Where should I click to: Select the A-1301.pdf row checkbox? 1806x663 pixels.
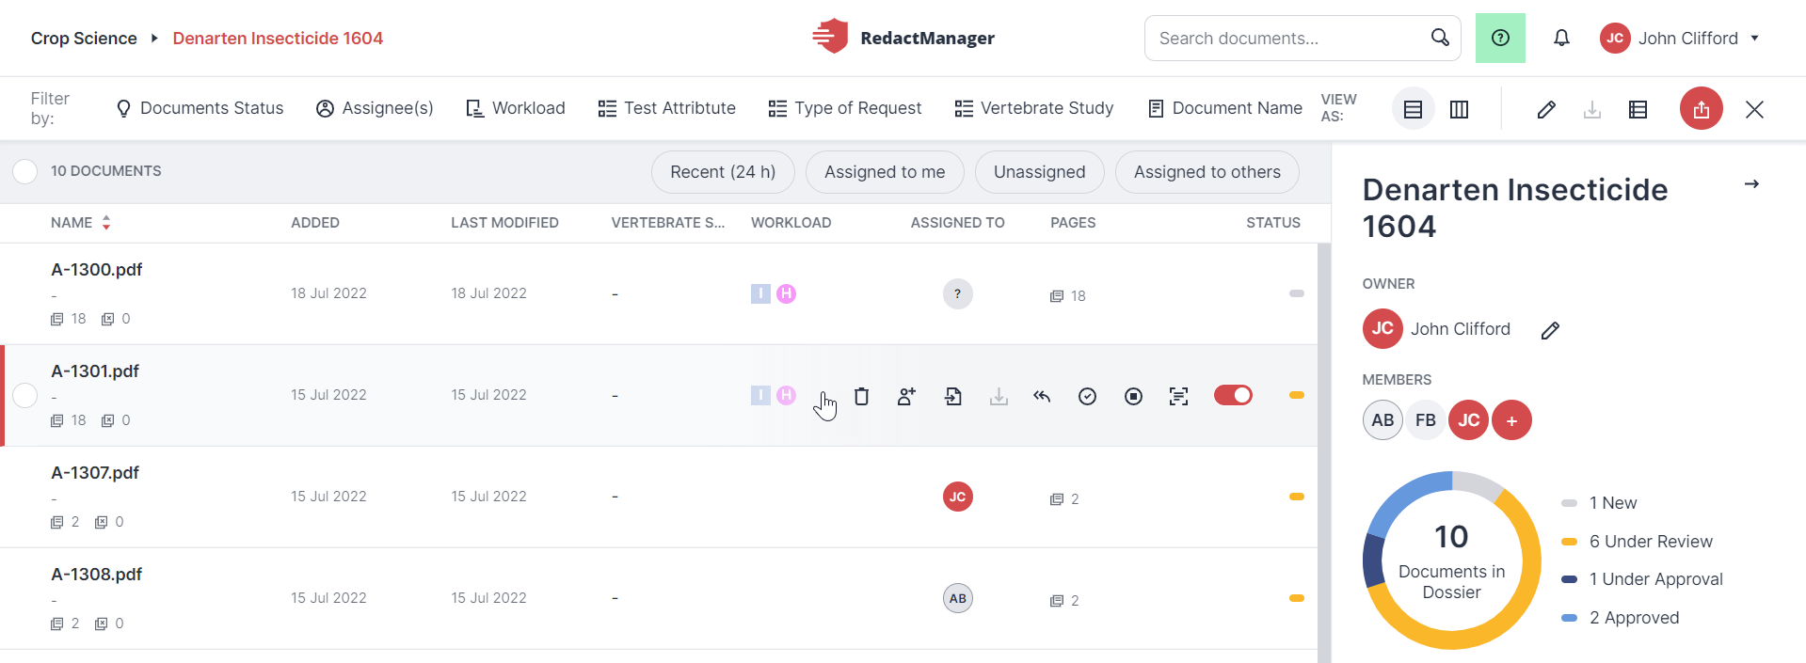(24, 395)
